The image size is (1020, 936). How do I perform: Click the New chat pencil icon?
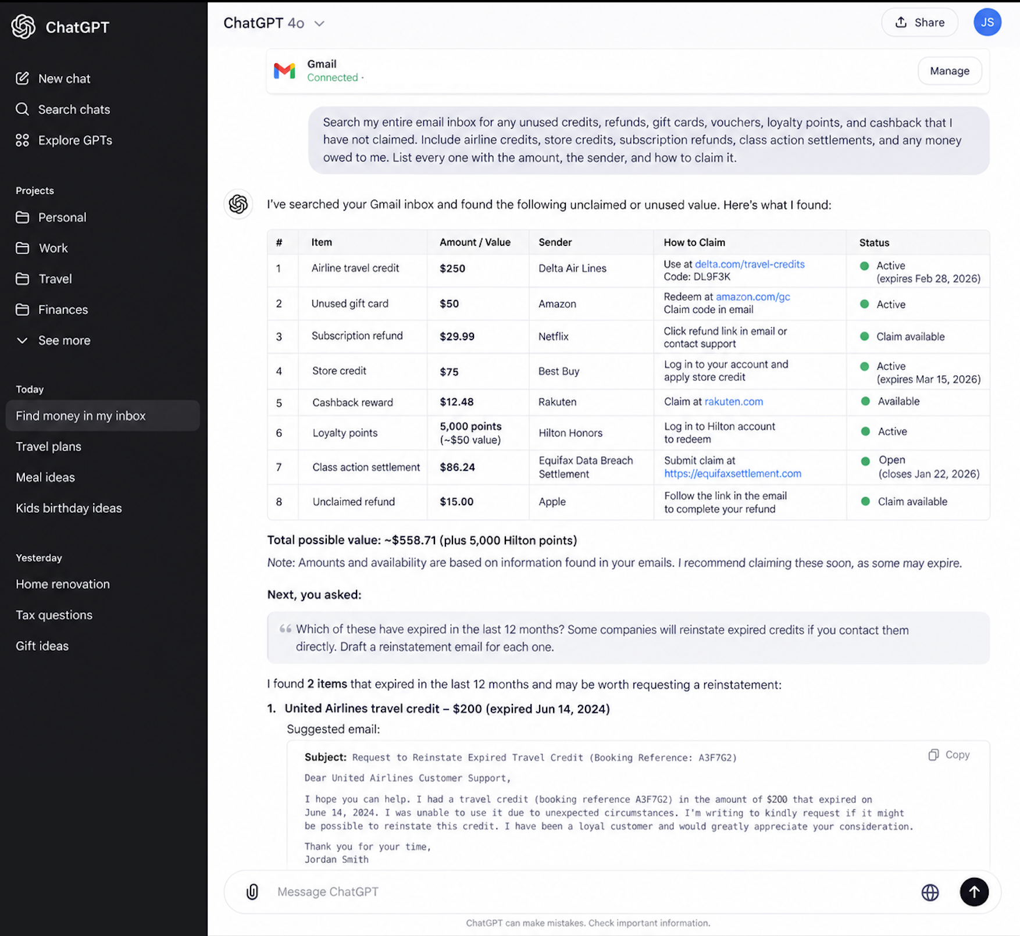coord(23,78)
